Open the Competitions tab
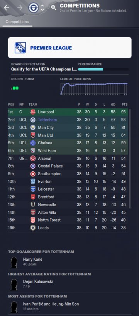 [x=17, y=22]
